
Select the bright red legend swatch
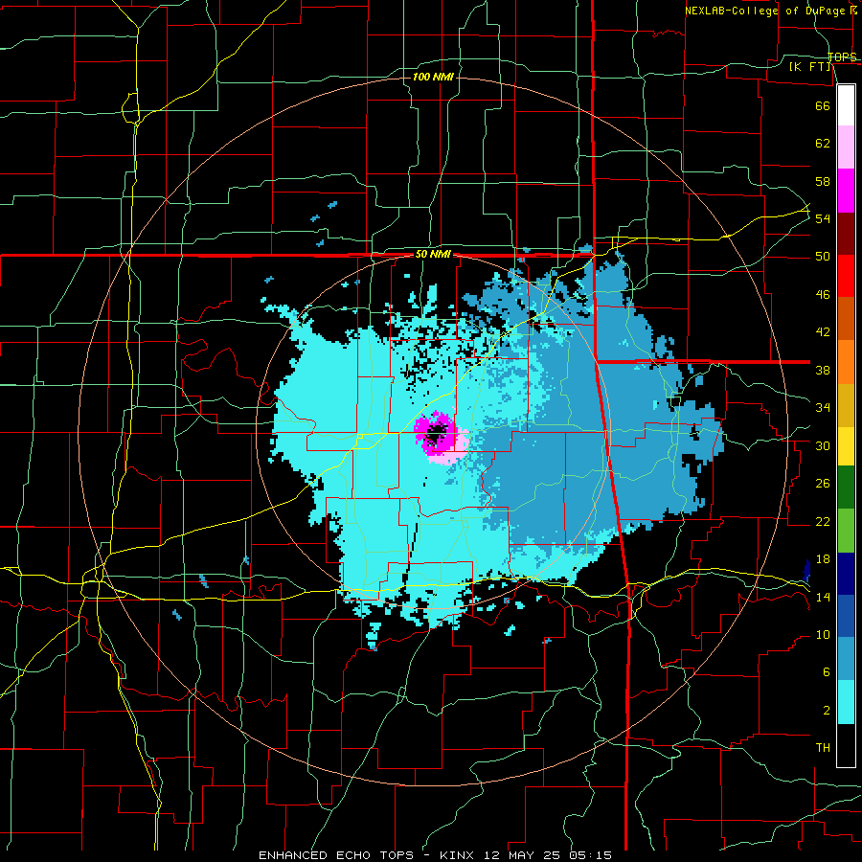(846, 276)
